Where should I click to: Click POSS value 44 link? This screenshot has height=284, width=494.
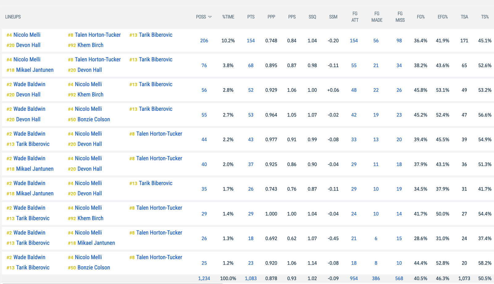pos(204,140)
